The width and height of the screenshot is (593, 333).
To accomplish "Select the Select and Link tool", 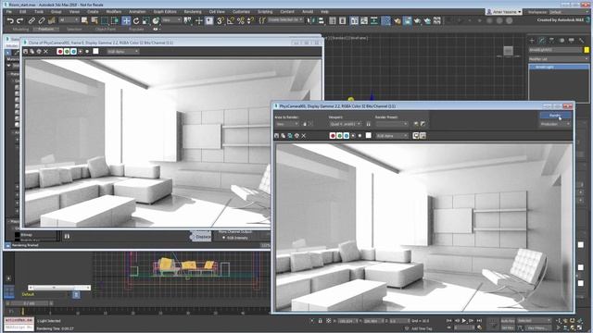I will click(32, 20).
